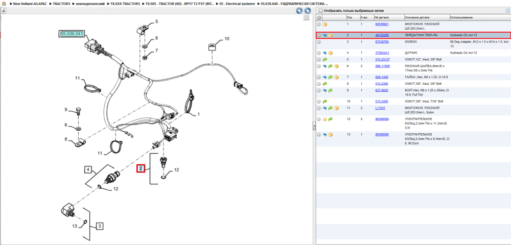The image size is (511, 245).
Task: Open breadcrumb TRACTORS
Action: coord(61,4)
